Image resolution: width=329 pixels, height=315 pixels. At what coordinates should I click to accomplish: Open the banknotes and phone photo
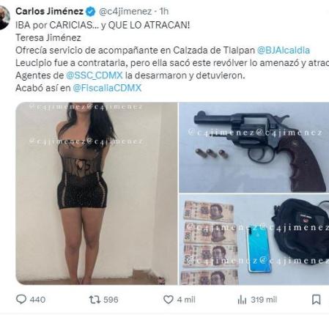click(254, 240)
